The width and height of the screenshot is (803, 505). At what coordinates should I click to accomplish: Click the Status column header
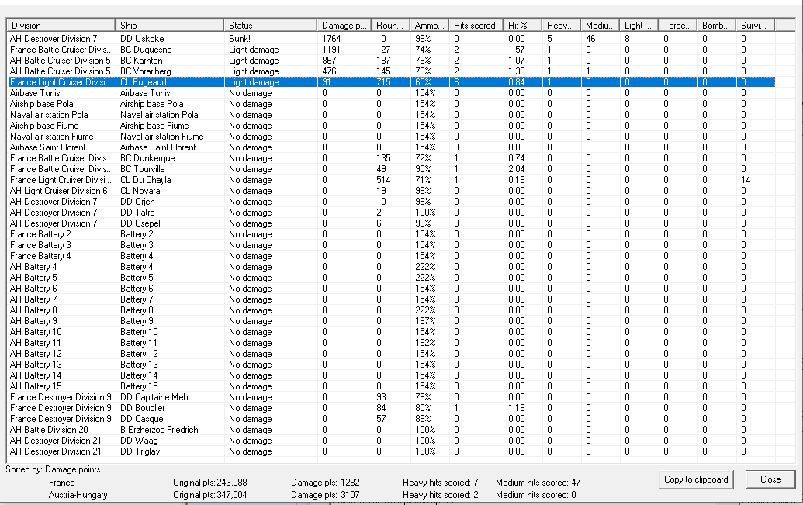(270, 26)
